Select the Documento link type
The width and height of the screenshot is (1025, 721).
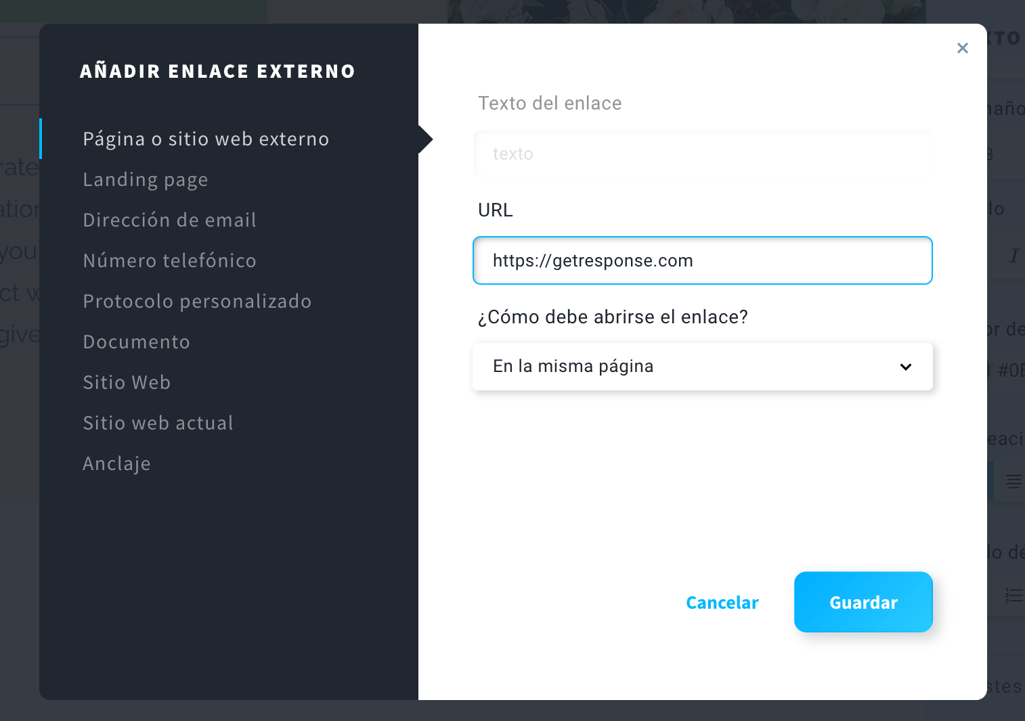(x=136, y=342)
